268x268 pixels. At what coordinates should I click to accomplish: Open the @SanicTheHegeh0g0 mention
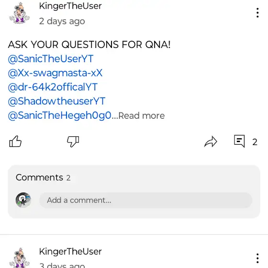[x=60, y=115]
